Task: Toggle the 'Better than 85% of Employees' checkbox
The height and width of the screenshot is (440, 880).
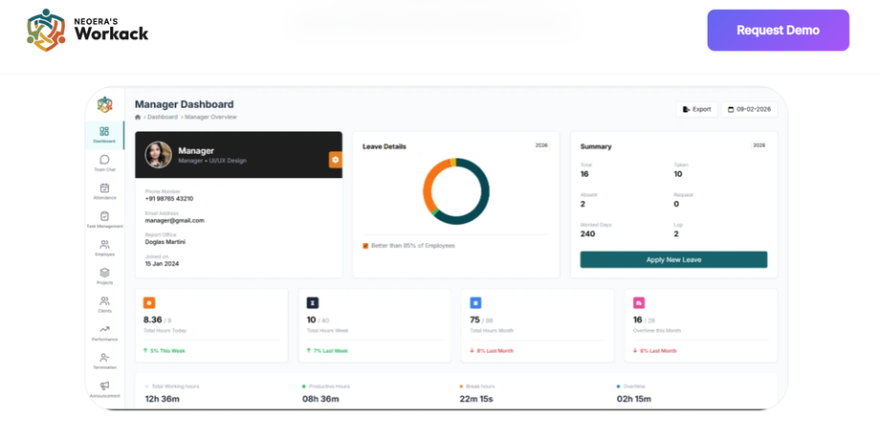Action: point(365,246)
